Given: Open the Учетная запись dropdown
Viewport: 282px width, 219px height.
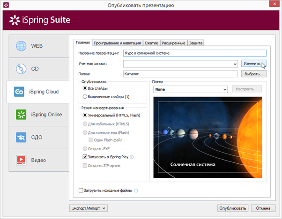Looking at the screenshot, I should coord(180,64).
